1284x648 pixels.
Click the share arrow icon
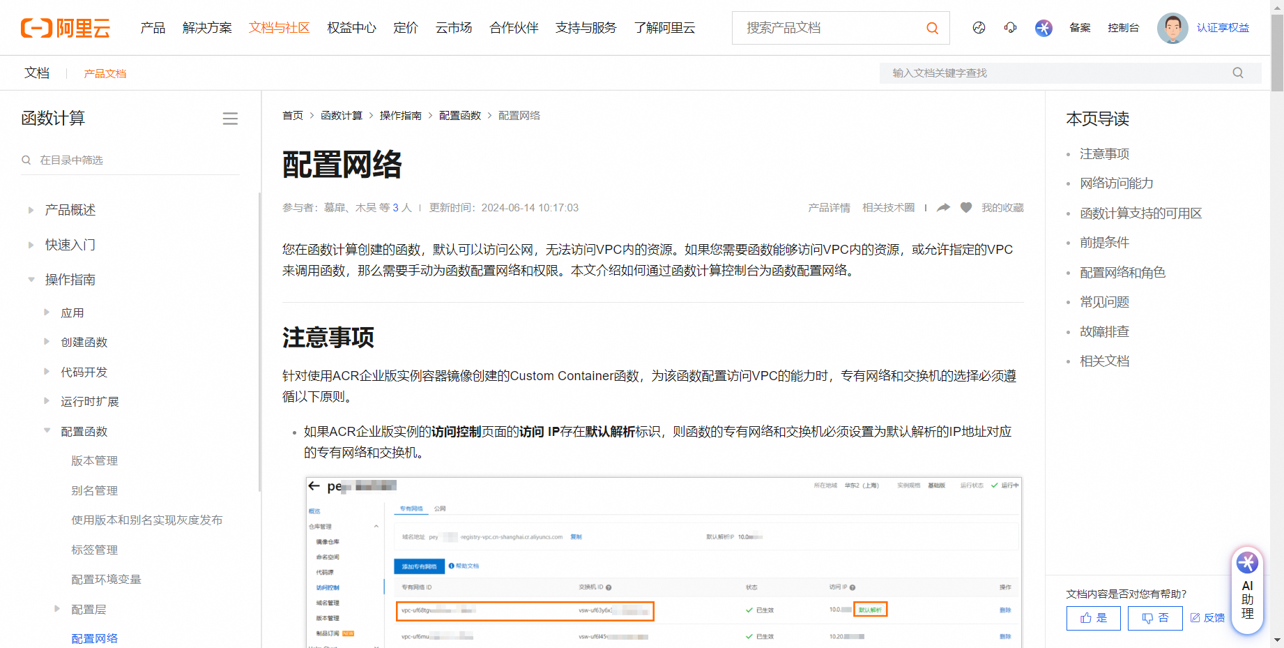943,208
